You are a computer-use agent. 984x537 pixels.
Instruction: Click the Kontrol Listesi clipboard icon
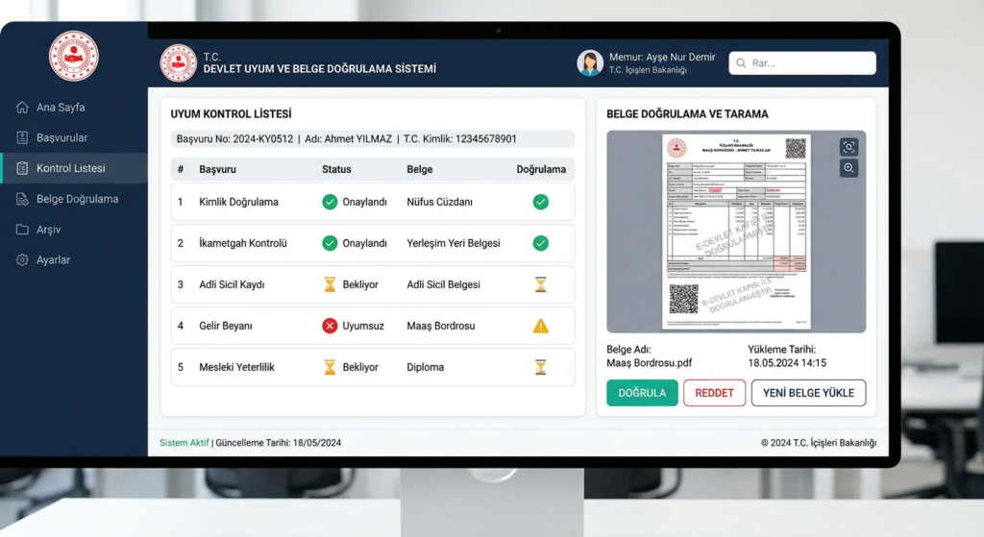22,168
